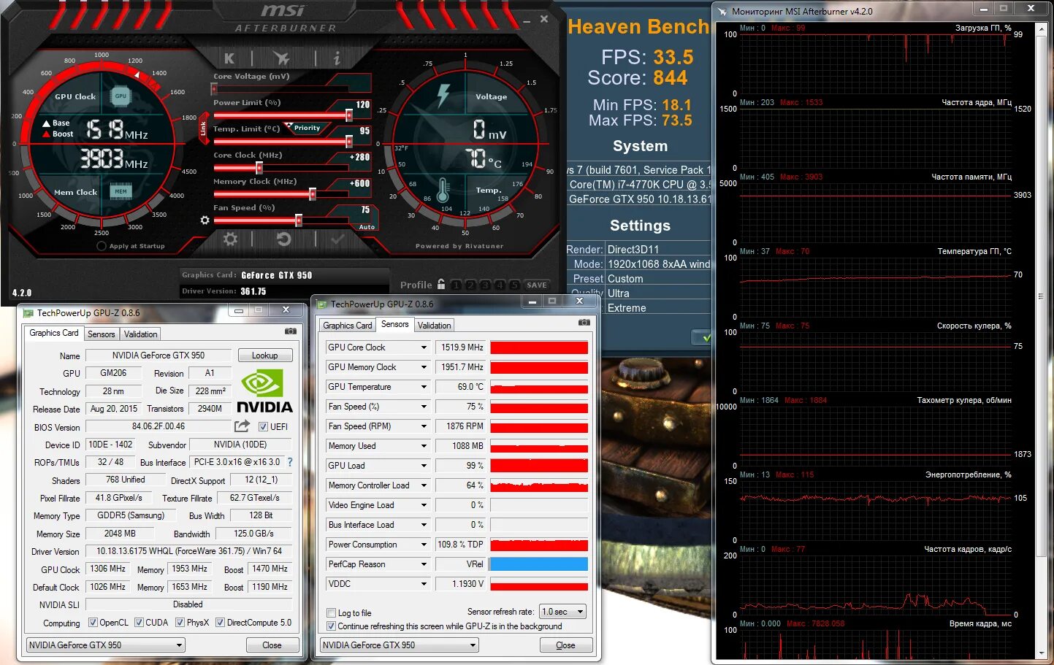Select Graphics Card tab in left GPU-Z window
Image resolution: width=1054 pixels, height=665 pixels.
coord(54,333)
